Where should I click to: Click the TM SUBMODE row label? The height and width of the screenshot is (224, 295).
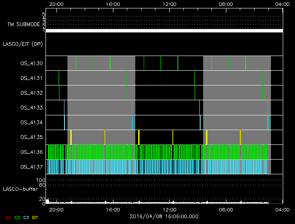tap(24, 24)
